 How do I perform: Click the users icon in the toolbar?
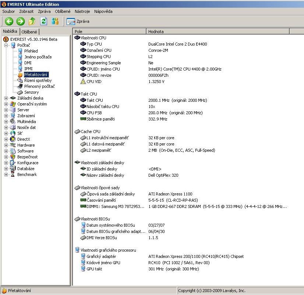(x=55, y=21)
